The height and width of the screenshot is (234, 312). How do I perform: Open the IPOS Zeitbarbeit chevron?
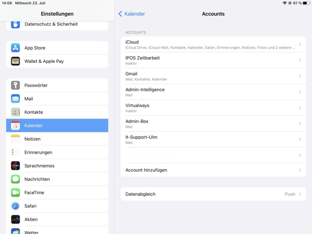click(x=300, y=60)
